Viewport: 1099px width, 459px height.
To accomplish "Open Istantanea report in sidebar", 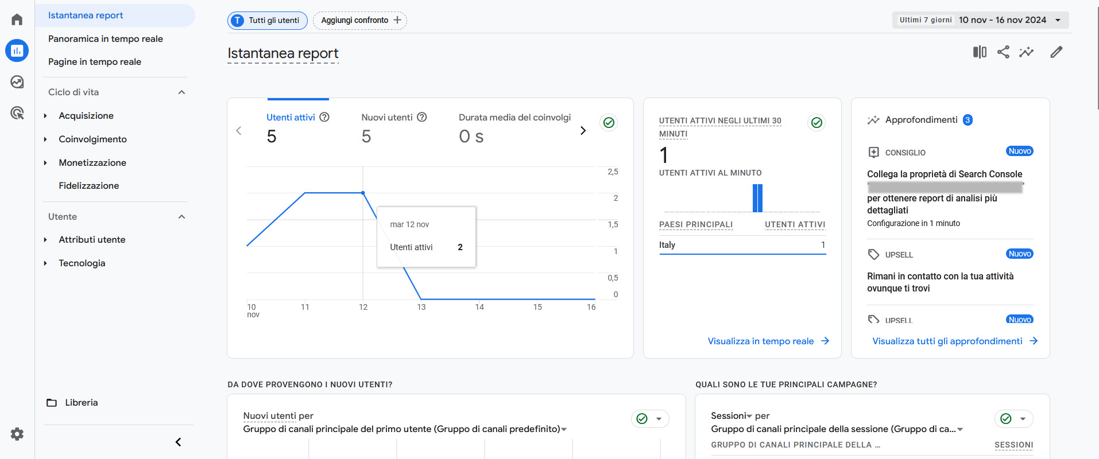I will coord(115,15).
